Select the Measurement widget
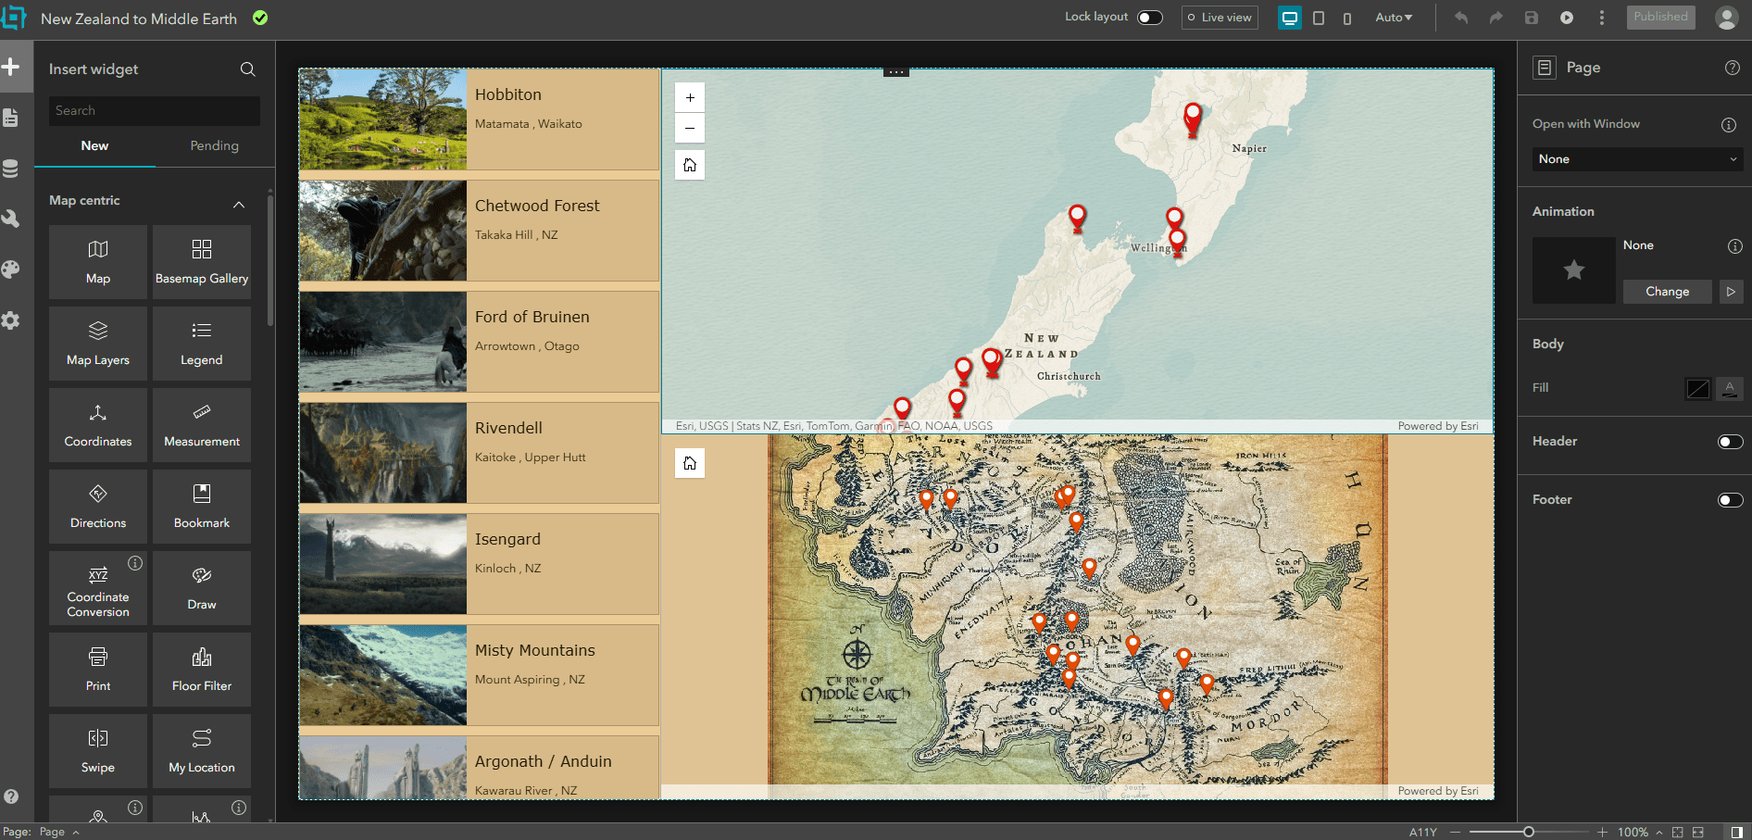 pos(202,425)
